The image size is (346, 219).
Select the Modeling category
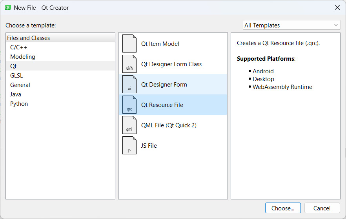60,57
